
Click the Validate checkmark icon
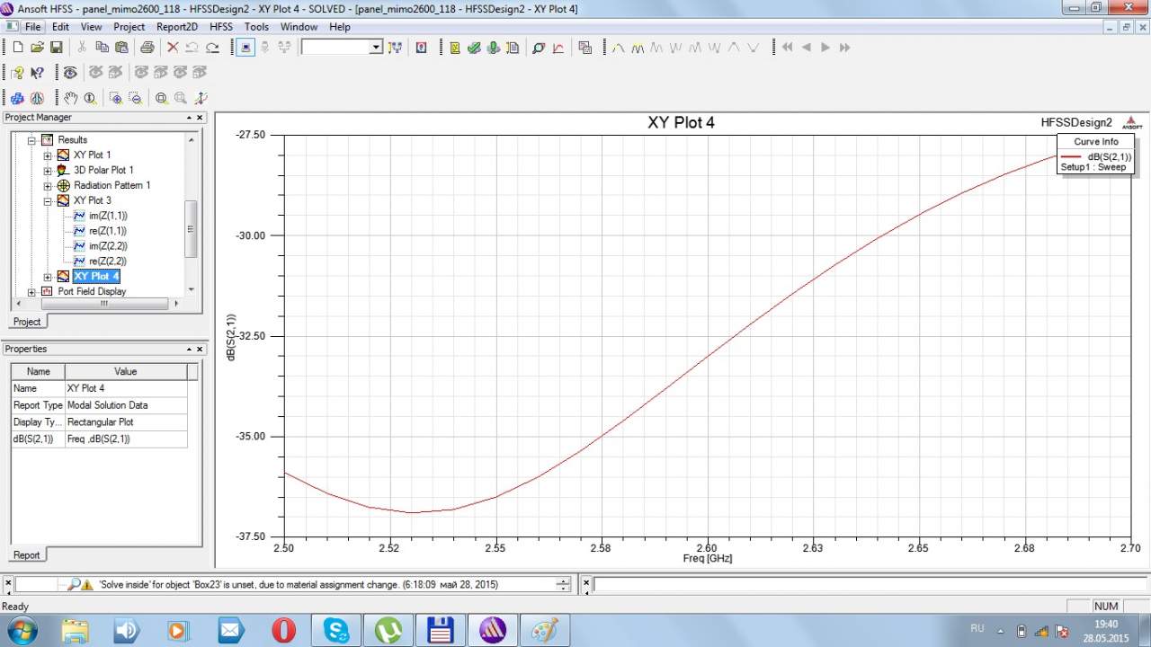click(x=474, y=48)
